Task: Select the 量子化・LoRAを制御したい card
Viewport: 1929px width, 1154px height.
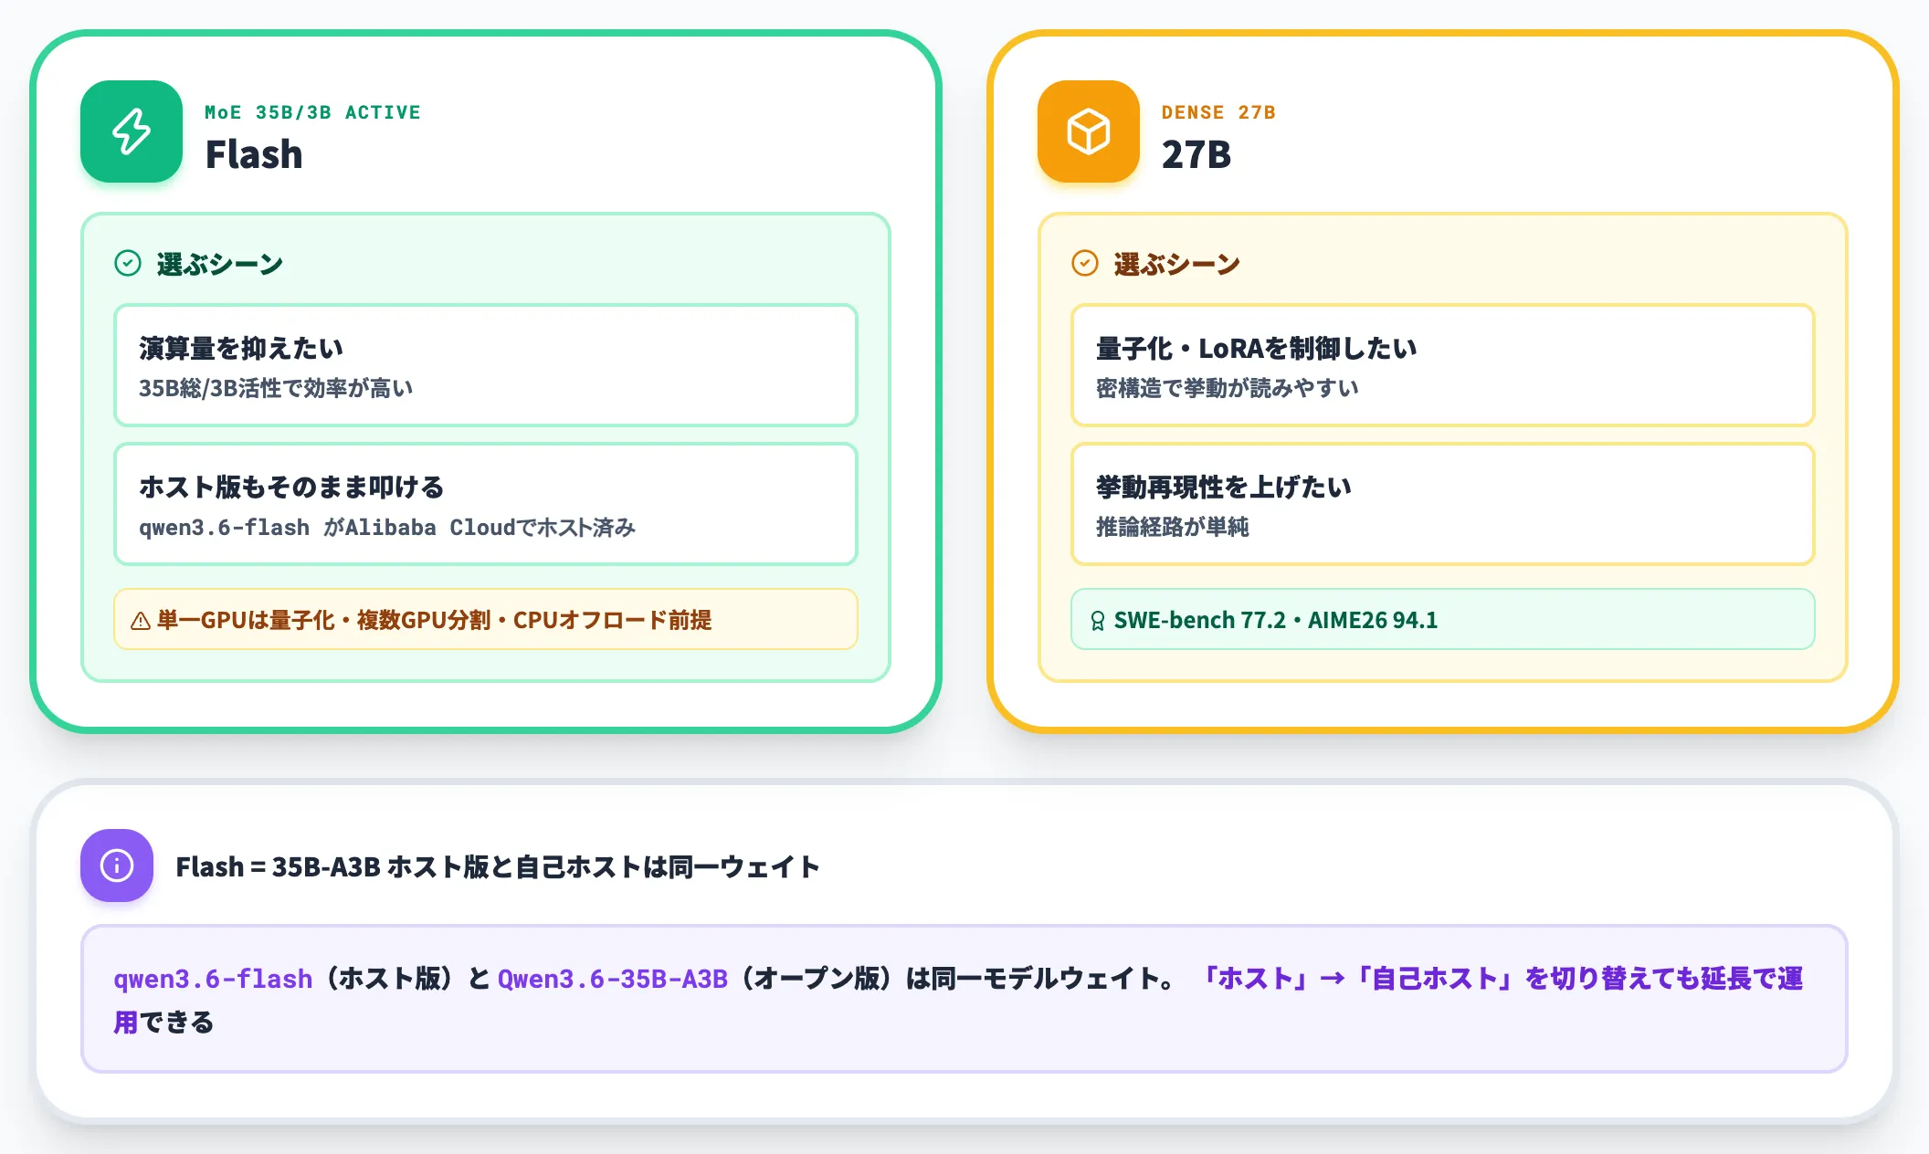Action: (1443, 365)
